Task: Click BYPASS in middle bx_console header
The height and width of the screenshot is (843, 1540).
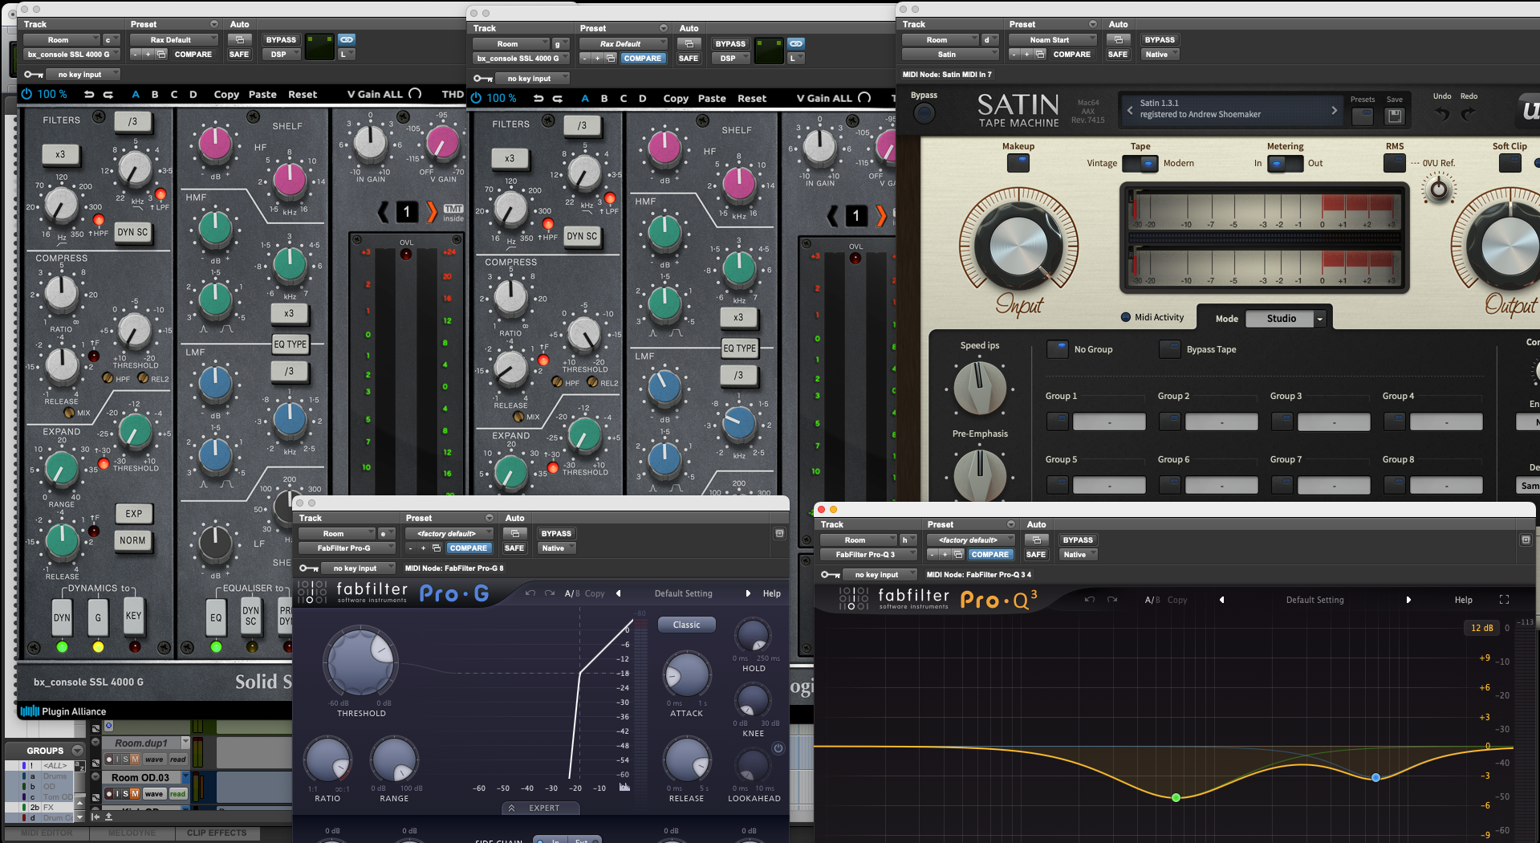Action: pos(730,43)
